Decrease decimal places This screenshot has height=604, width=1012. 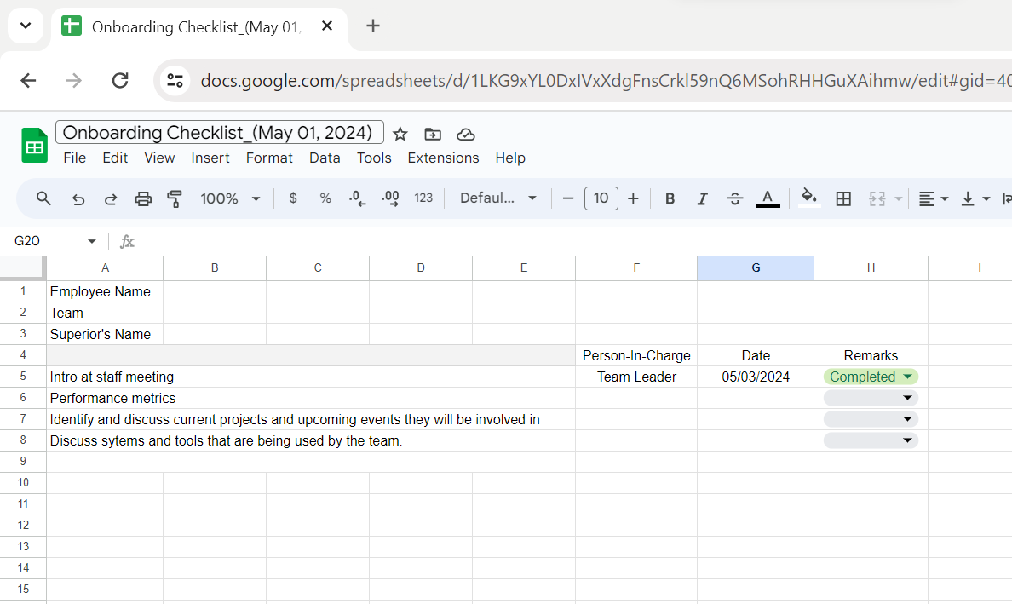(357, 198)
